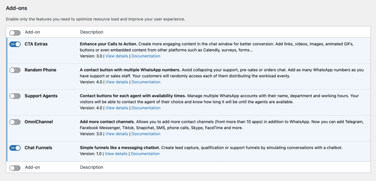View details of Chat Funnels add-on

click(x=116, y=154)
